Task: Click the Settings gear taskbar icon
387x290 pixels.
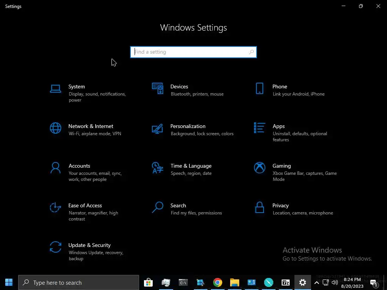Action: pyautogui.click(x=303, y=282)
